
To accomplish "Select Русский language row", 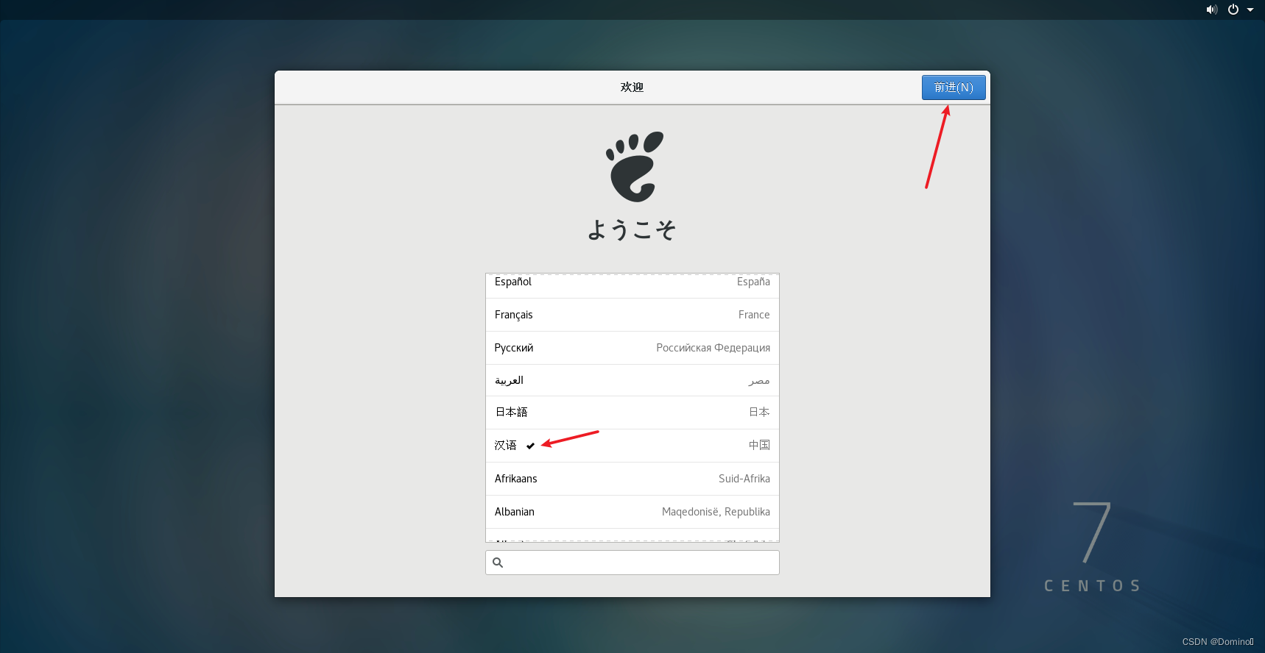I will 632,348.
